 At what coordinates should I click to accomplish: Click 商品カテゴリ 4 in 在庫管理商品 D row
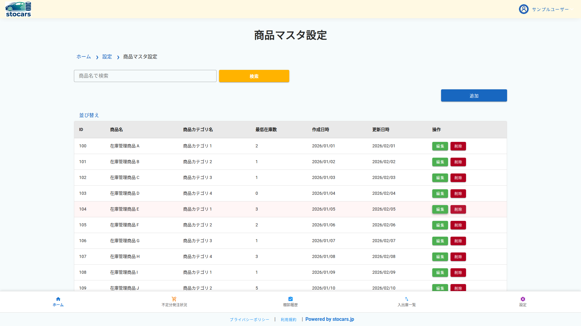pos(197,194)
